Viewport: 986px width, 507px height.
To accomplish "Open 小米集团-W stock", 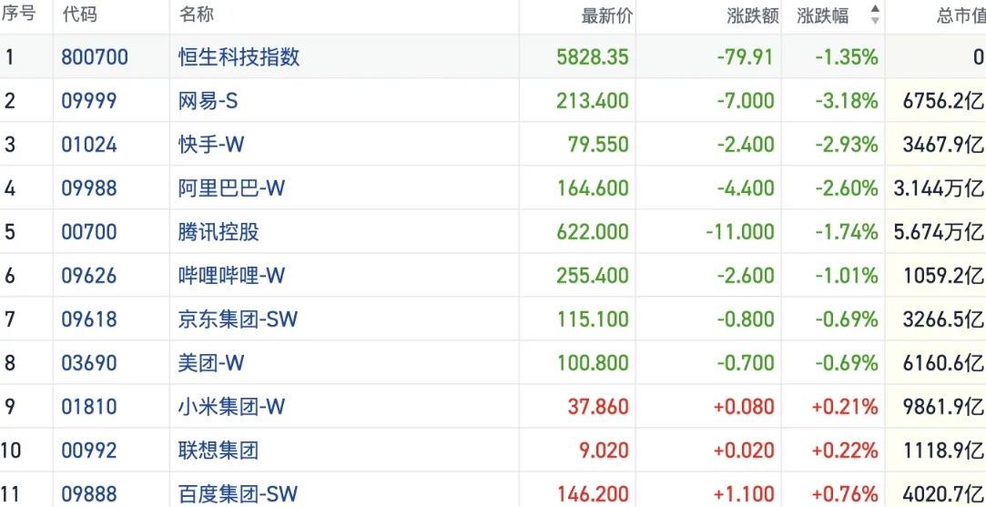I will coord(231,407).
